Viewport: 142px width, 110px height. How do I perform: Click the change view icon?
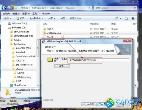pos(117,18)
